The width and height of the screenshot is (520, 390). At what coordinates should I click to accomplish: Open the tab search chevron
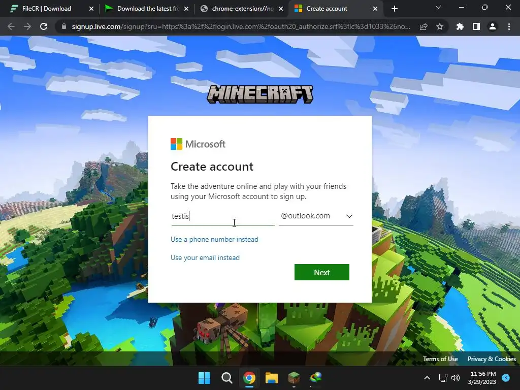[x=438, y=7]
